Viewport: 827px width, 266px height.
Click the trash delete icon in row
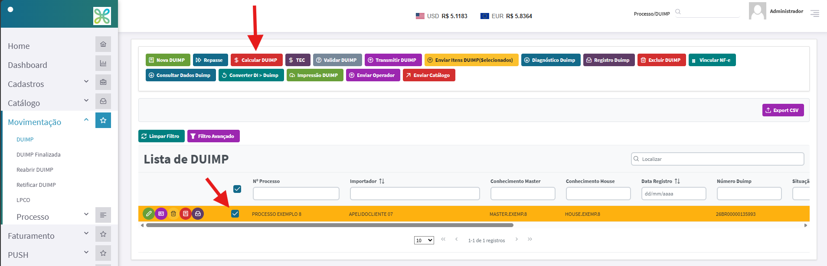pos(173,214)
